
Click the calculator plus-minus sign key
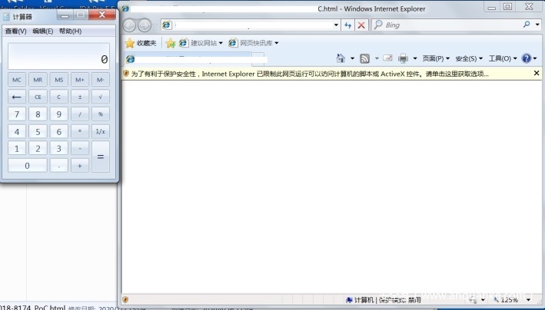tap(80, 97)
